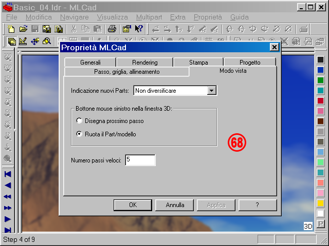Screen dimensions: 329x246
Task: Open the Guida menu
Action: [x=240, y=17]
